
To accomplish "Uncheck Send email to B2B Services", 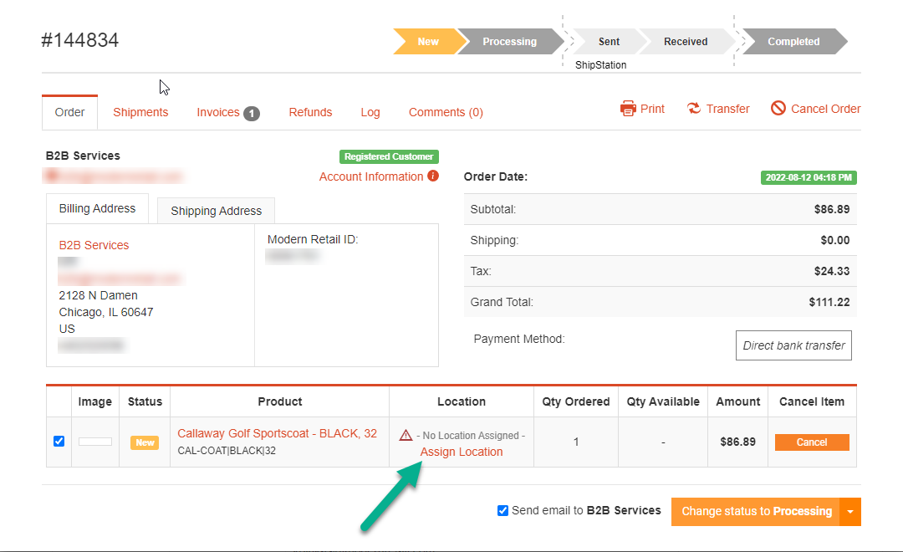I will tap(503, 510).
